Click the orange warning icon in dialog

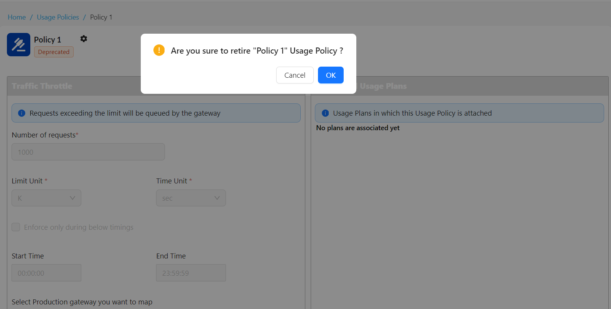(159, 50)
